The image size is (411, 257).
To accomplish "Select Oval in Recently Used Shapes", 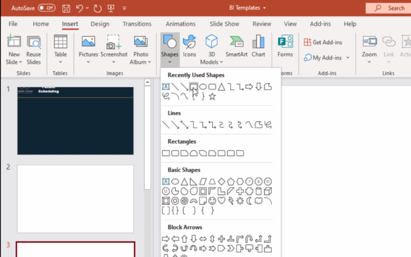I will tap(203, 87).
